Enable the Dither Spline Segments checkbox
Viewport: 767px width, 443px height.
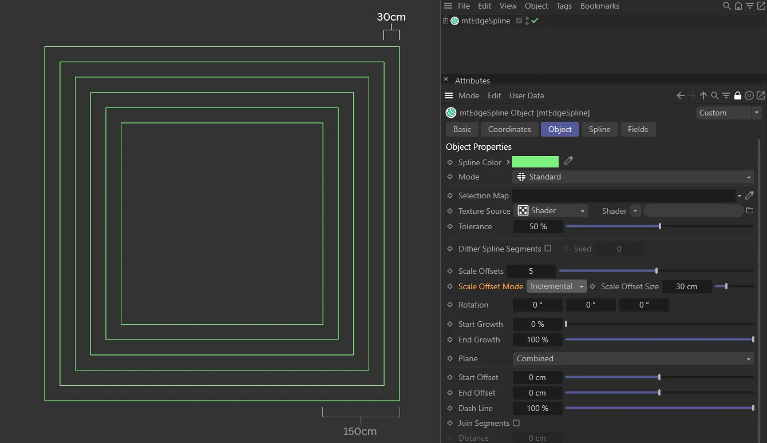(548, 248)
